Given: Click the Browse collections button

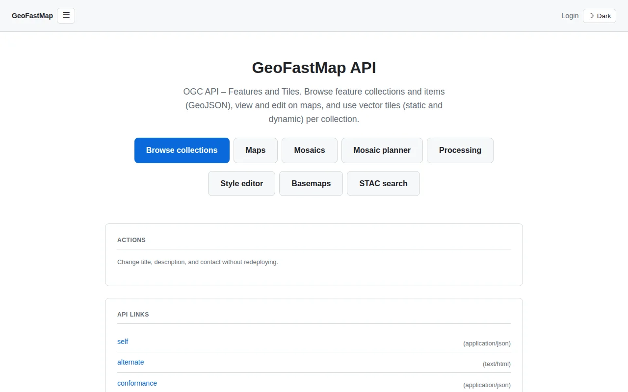Looking at the screenshot, I should [182, 150].
